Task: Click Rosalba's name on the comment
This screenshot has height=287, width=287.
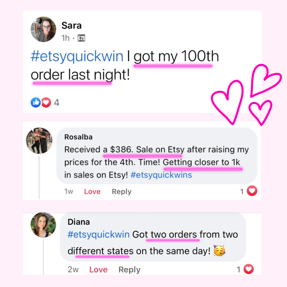Action: (x=78, y=137)
